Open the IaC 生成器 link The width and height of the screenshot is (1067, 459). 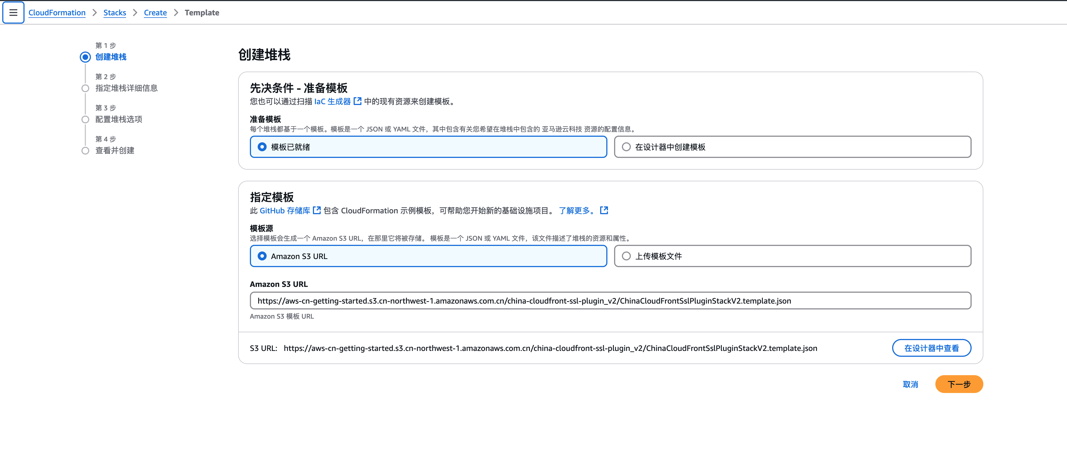[332, 101]
